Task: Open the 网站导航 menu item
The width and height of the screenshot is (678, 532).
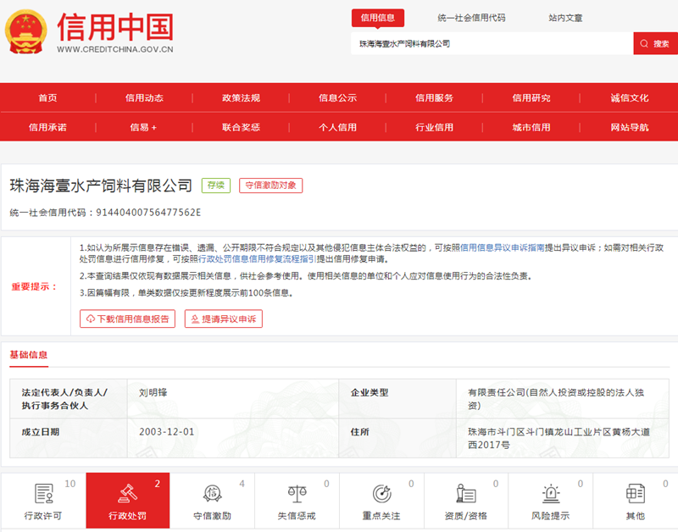Action: pyautogui.click(x=629, y=127)
